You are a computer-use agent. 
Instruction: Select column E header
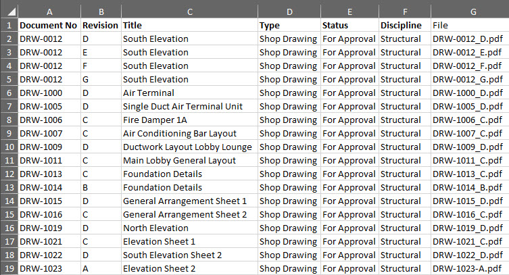[x=349, y=11]
